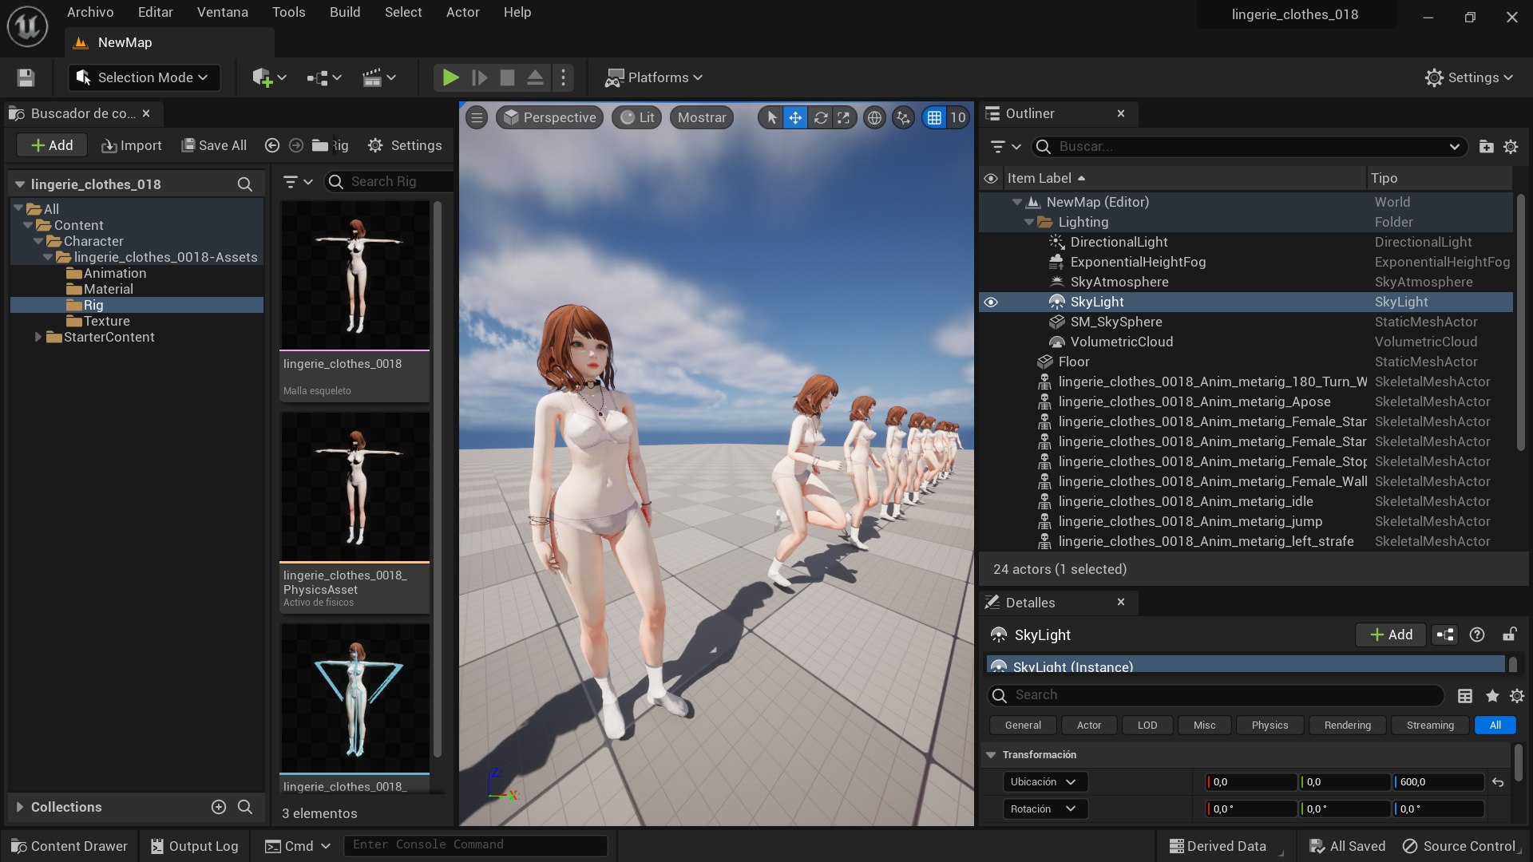Image resolution: width=1533 pixels, height=862 pixels.
Task: Open the Selection Mode dropdown
Action: [144, 77]
